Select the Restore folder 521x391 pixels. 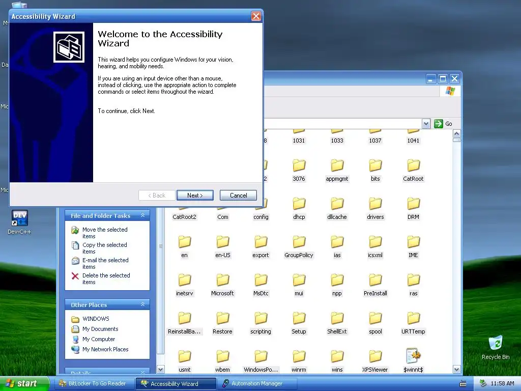[223, 323]
